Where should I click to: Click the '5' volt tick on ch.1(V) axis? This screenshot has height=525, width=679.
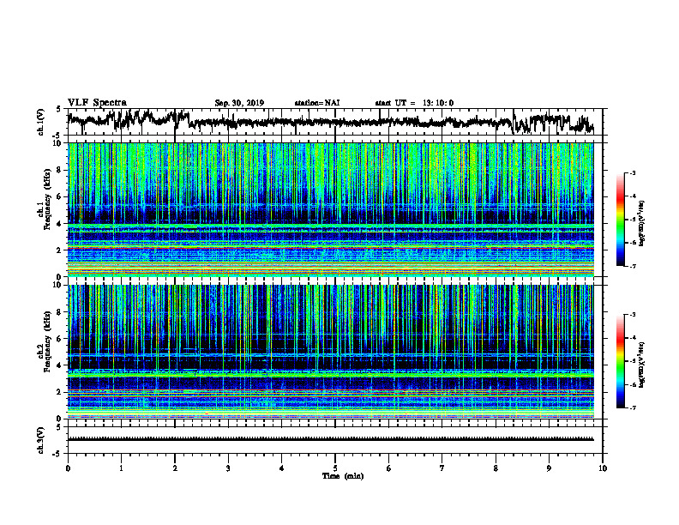coord(58,109)
